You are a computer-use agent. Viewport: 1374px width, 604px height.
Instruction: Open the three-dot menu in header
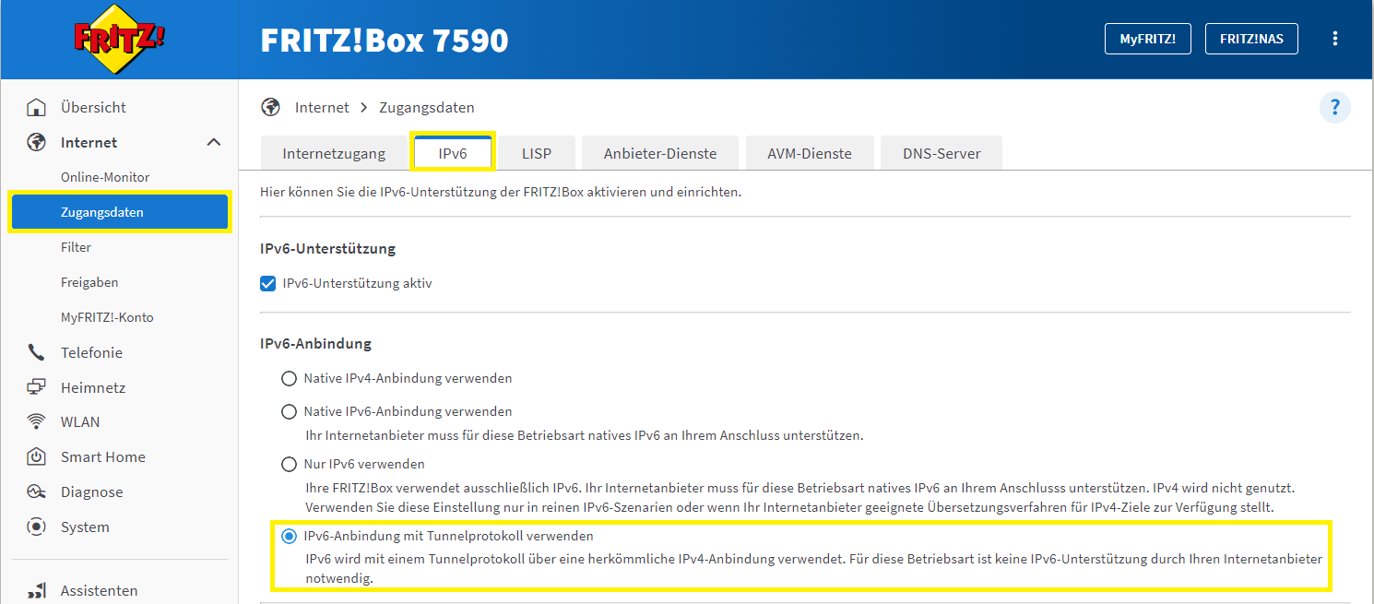(1334, 39)
